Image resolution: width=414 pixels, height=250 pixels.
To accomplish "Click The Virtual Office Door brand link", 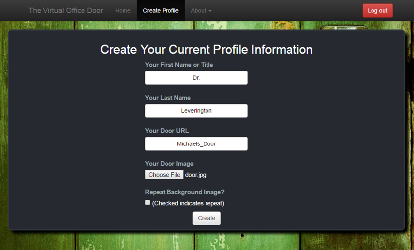I will [66, 10].
